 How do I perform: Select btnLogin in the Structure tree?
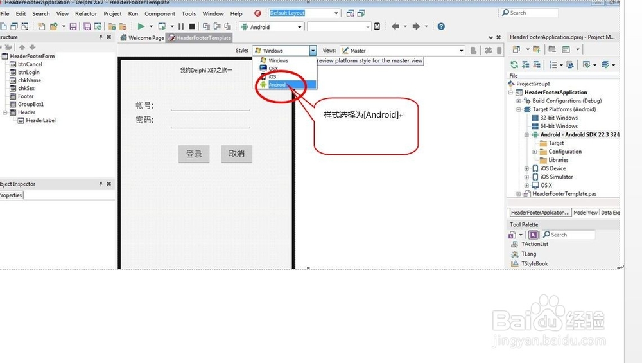[29, 72]
